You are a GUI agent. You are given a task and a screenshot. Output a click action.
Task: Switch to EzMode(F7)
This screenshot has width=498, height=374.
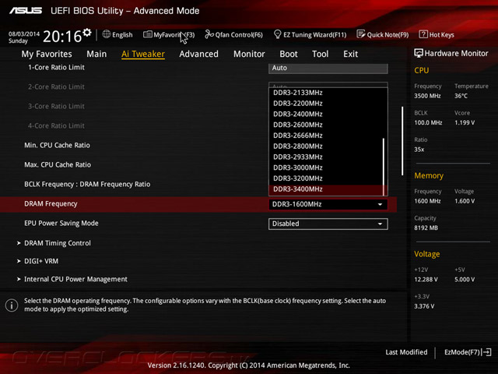pos(468,352)
